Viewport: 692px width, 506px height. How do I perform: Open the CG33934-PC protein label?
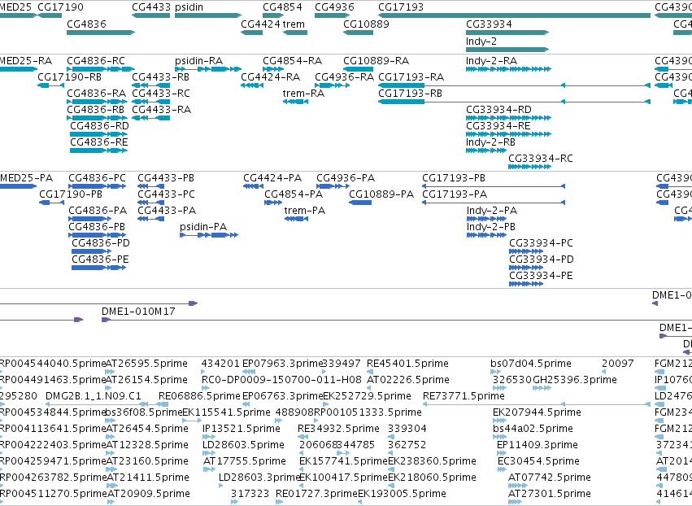coord(541,243)
